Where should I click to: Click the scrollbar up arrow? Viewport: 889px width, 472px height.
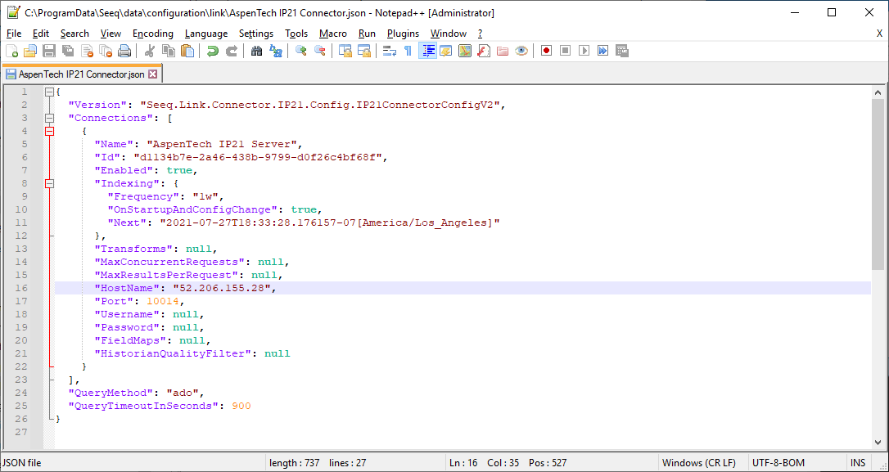point(878,92)
